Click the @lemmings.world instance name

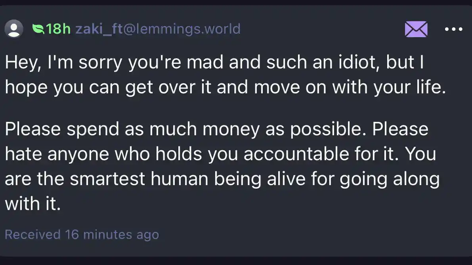click(x=182, y=29)
